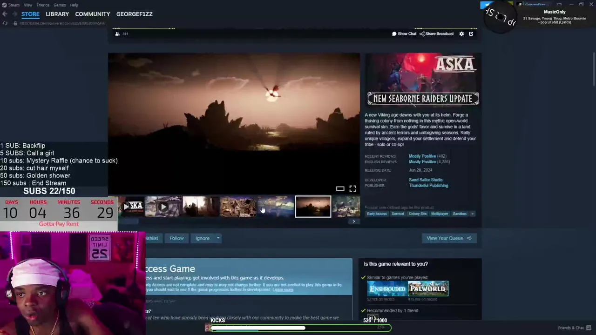Click the broadcast viewers count icon
Image resolution: width=596 pixels, height=335 pixels.
tap(117, 34)
